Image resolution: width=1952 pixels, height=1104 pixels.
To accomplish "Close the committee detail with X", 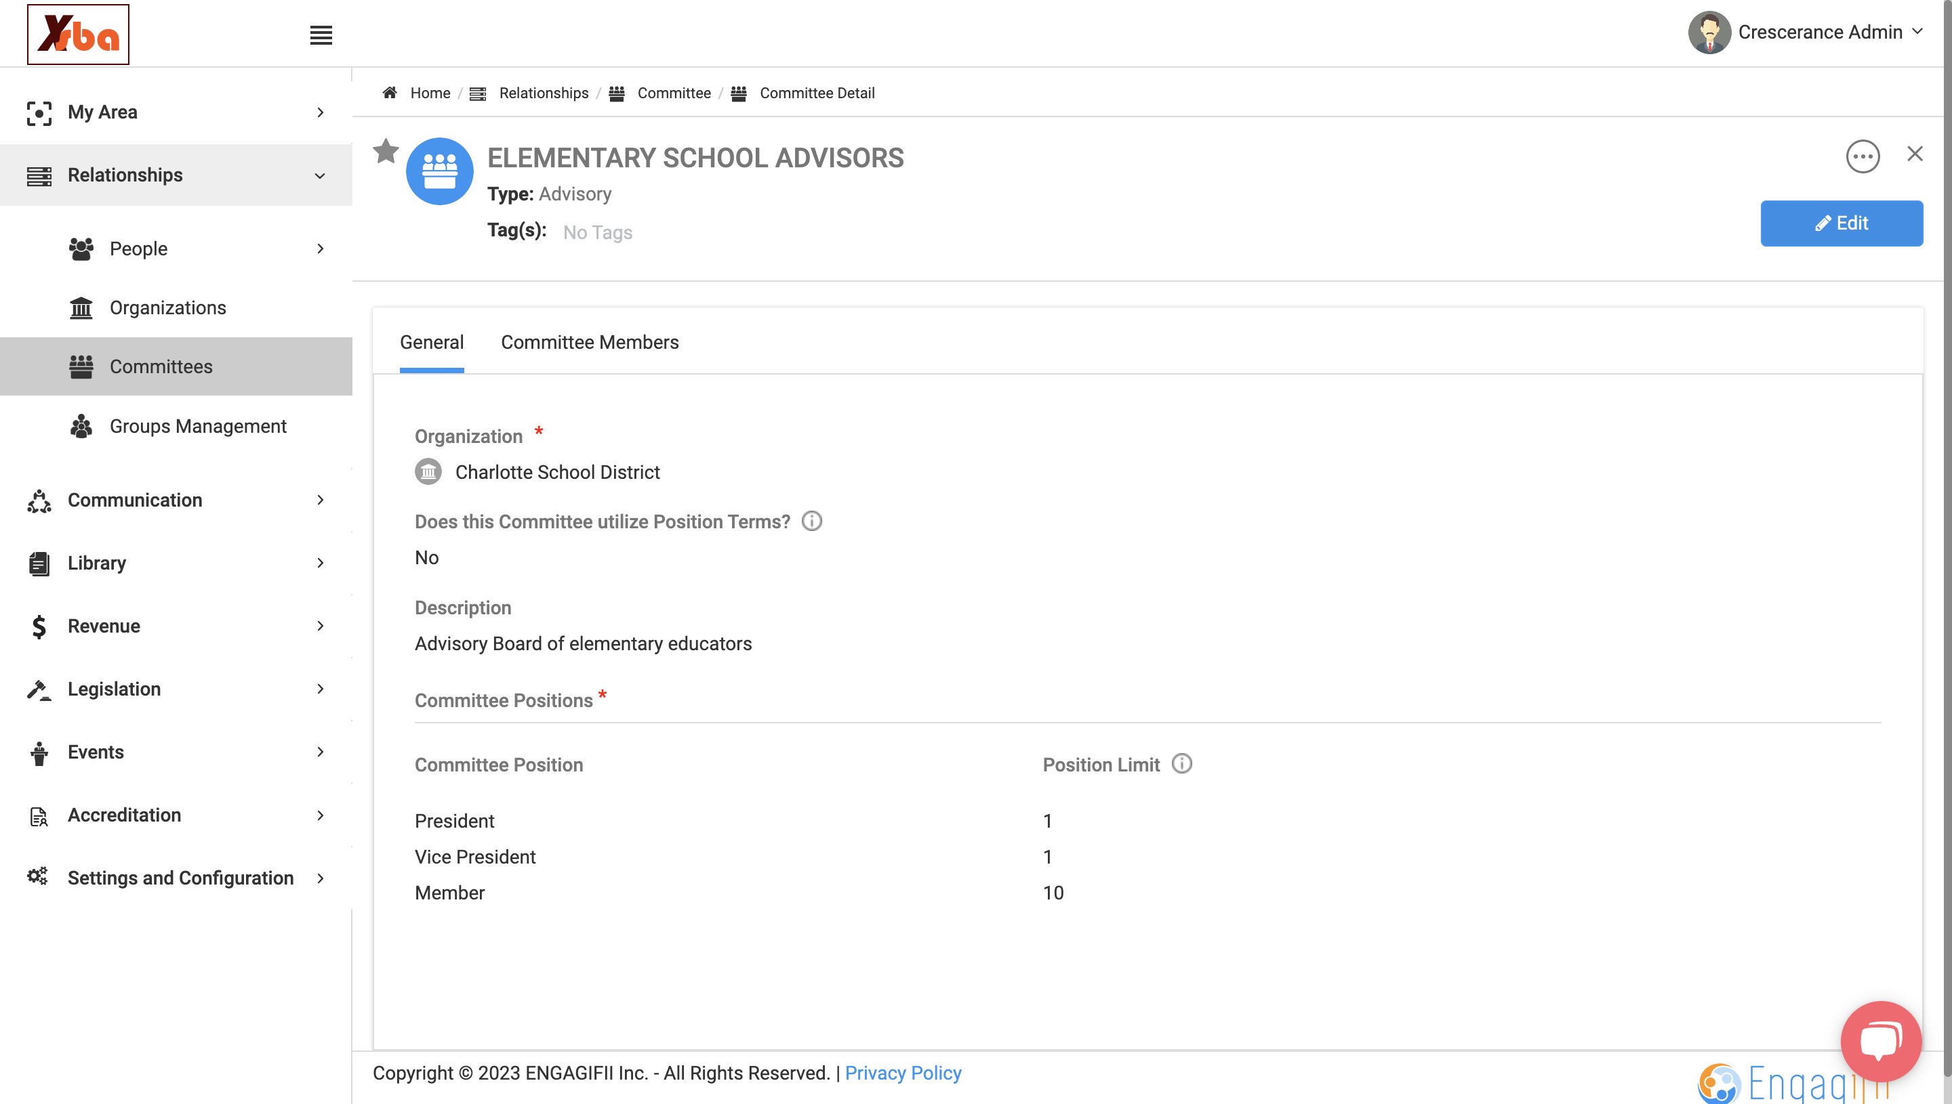I will point(1914,154).
